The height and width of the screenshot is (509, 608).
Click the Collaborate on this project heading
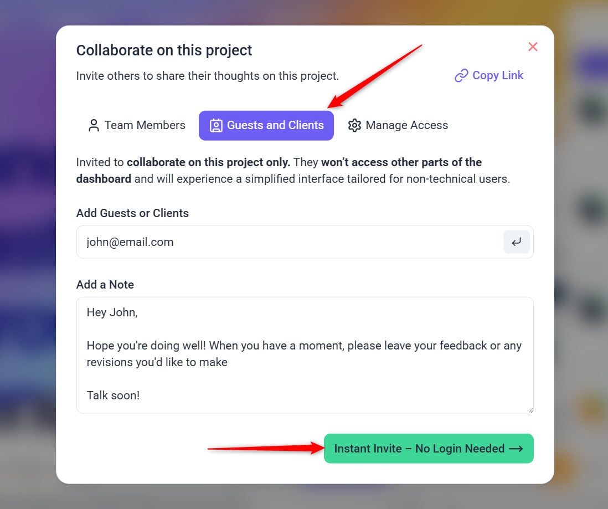[x=164, y=50]
